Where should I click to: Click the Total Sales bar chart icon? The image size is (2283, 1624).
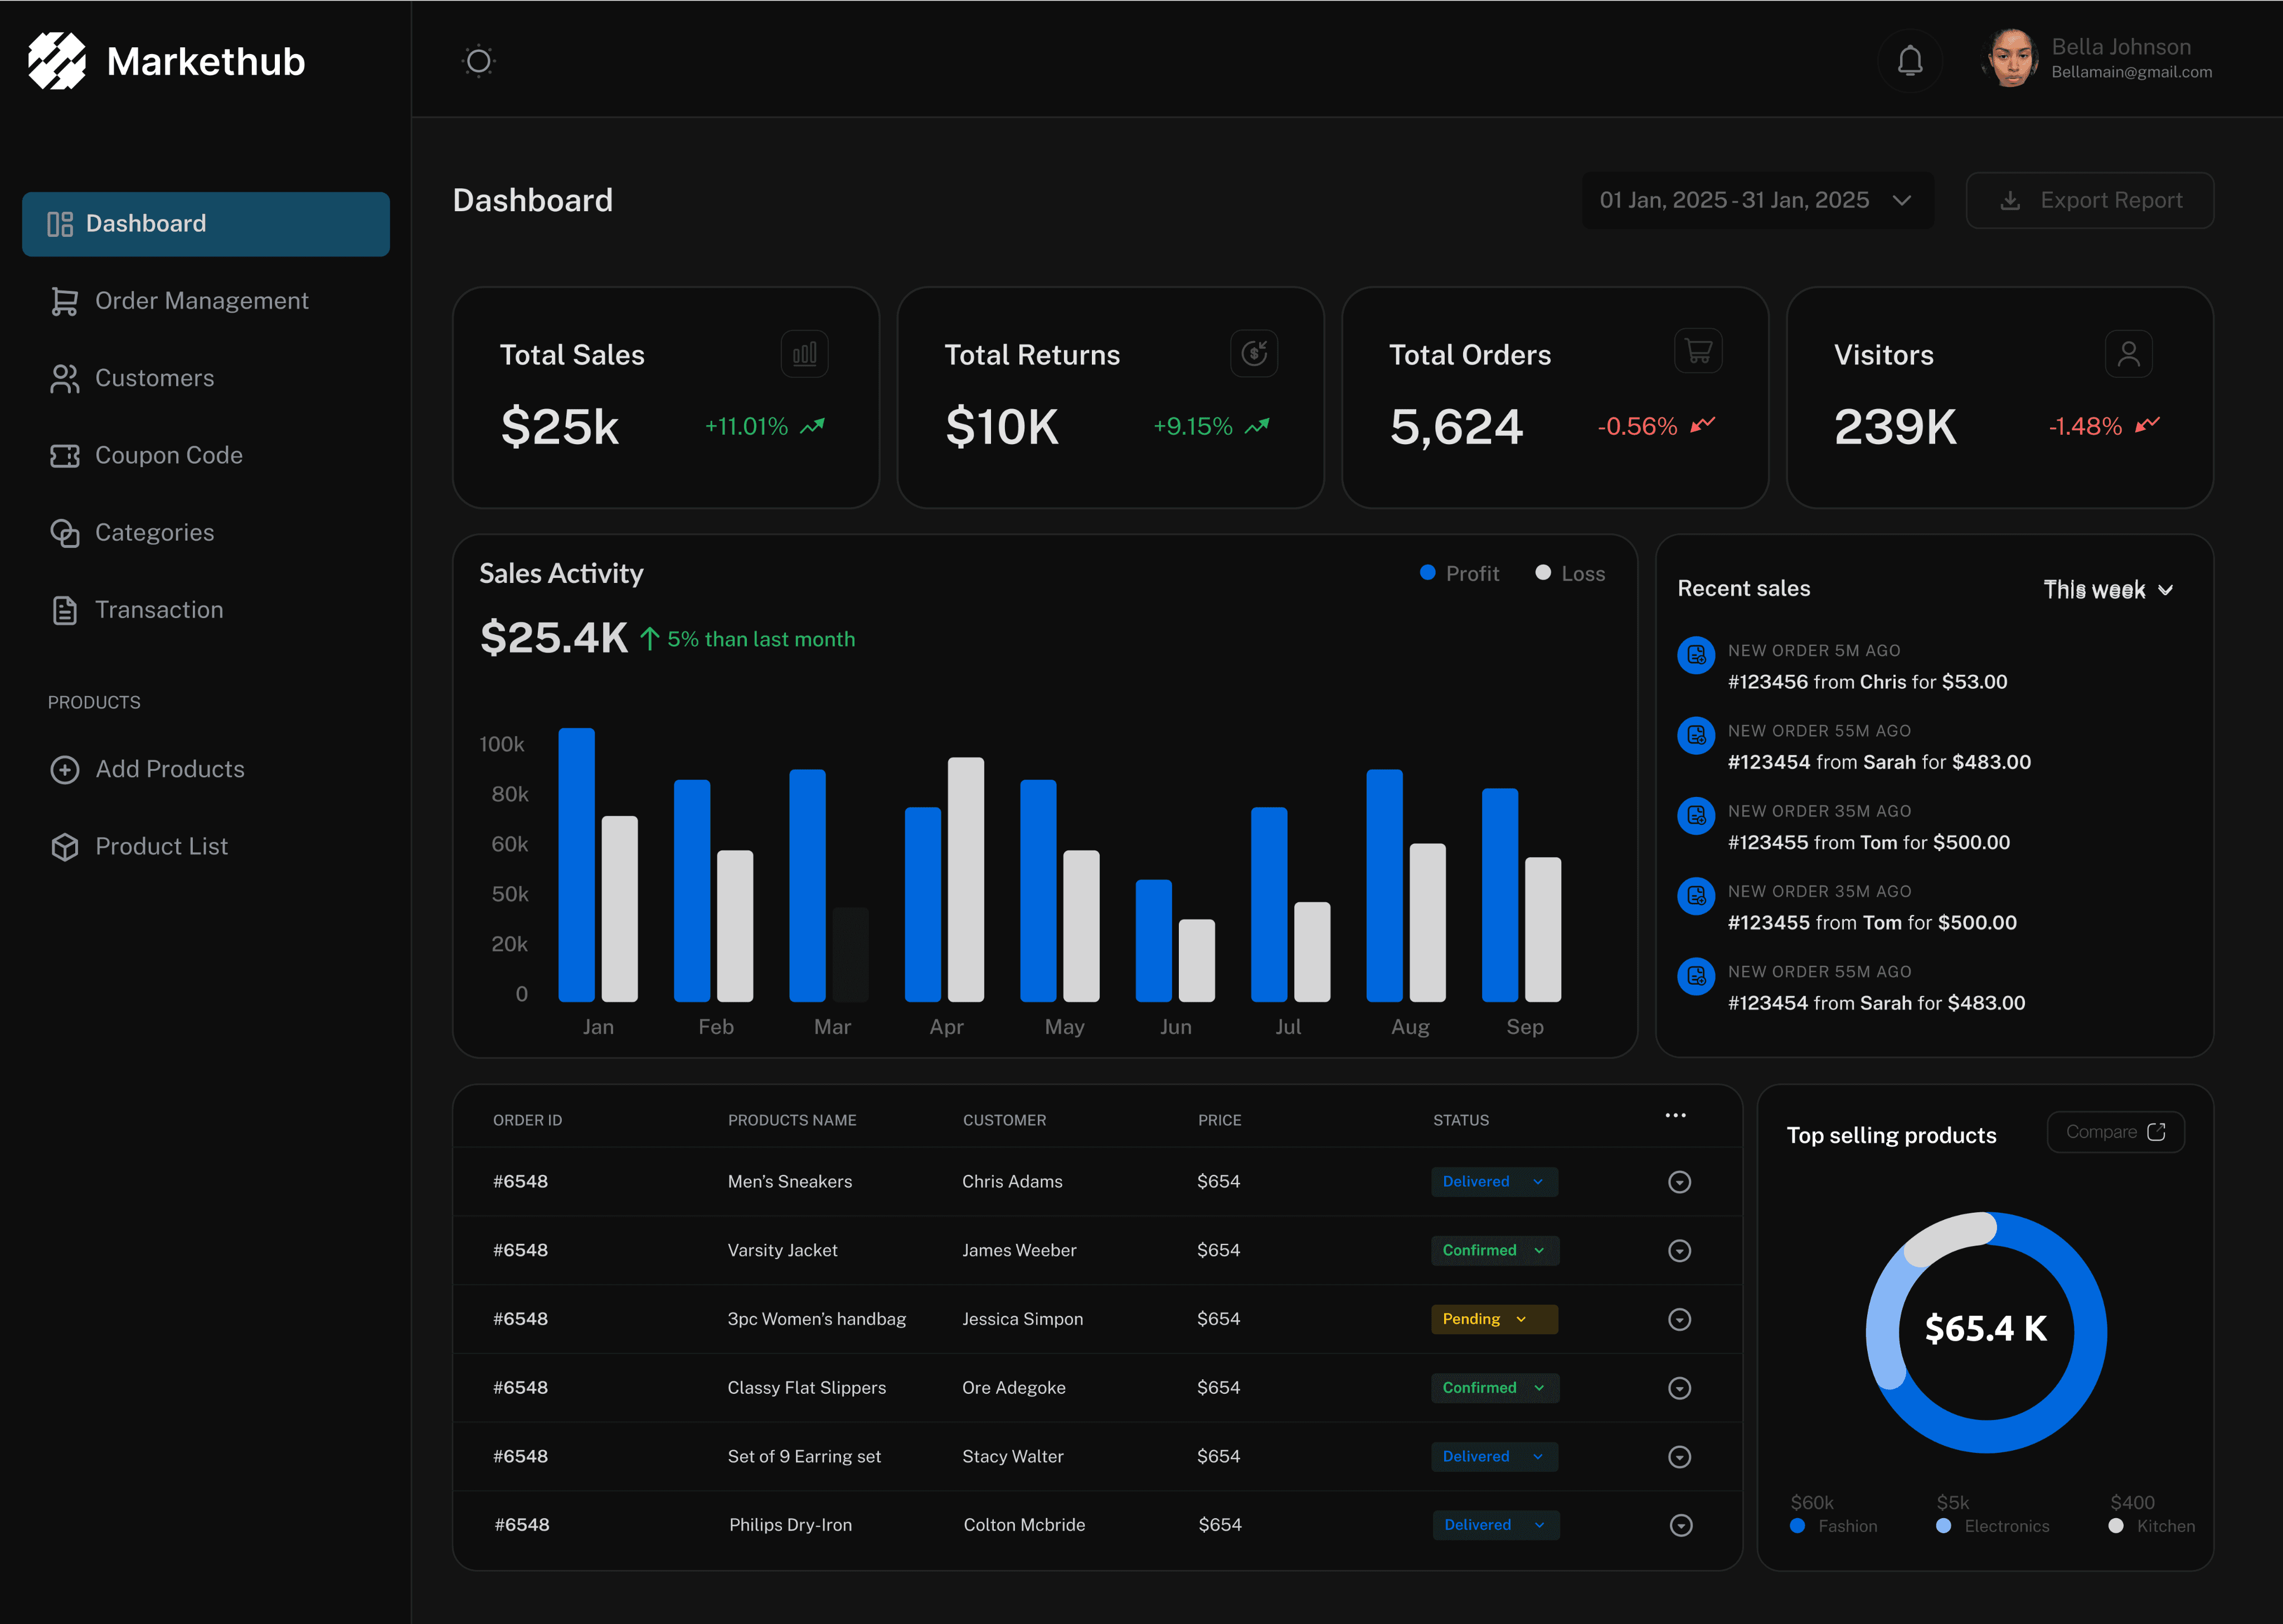click(804, 354)
